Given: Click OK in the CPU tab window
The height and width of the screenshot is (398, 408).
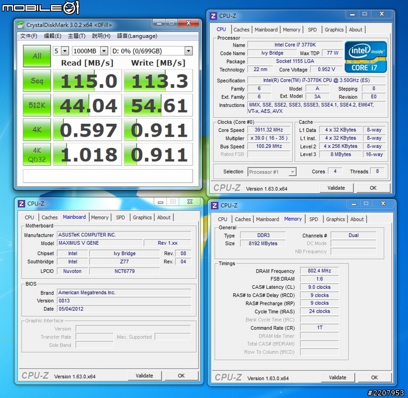Looking at the screenshot, I should coord(373,188).
